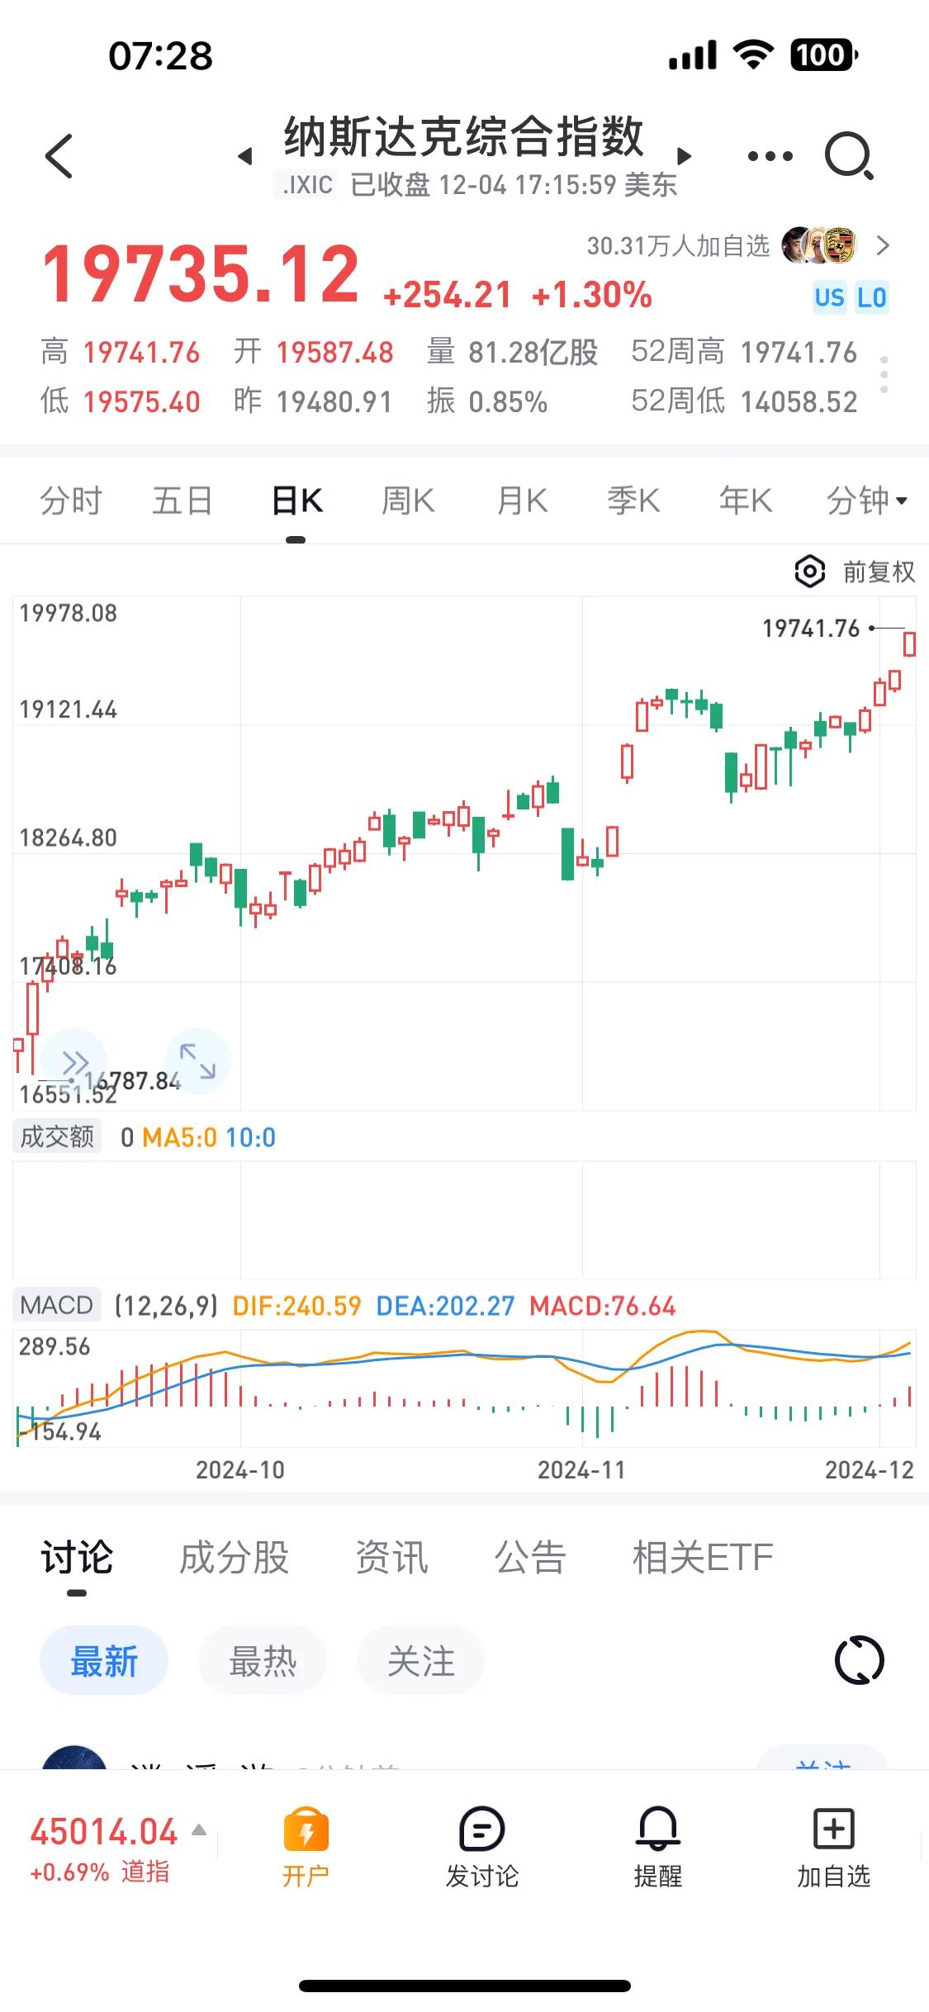This screenshot has width=929, height=2012.
Task: Tap the .IXIC ticker symbol label
Action: [307, 184]
